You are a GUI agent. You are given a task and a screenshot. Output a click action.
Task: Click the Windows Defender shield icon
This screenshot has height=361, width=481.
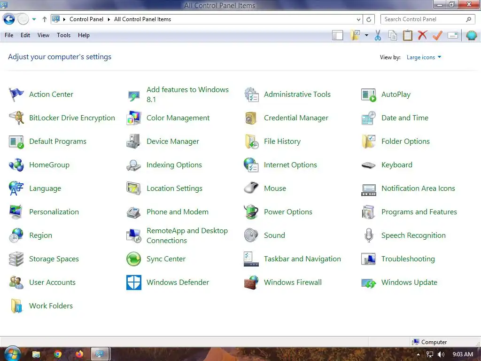(x=134, y=283)
